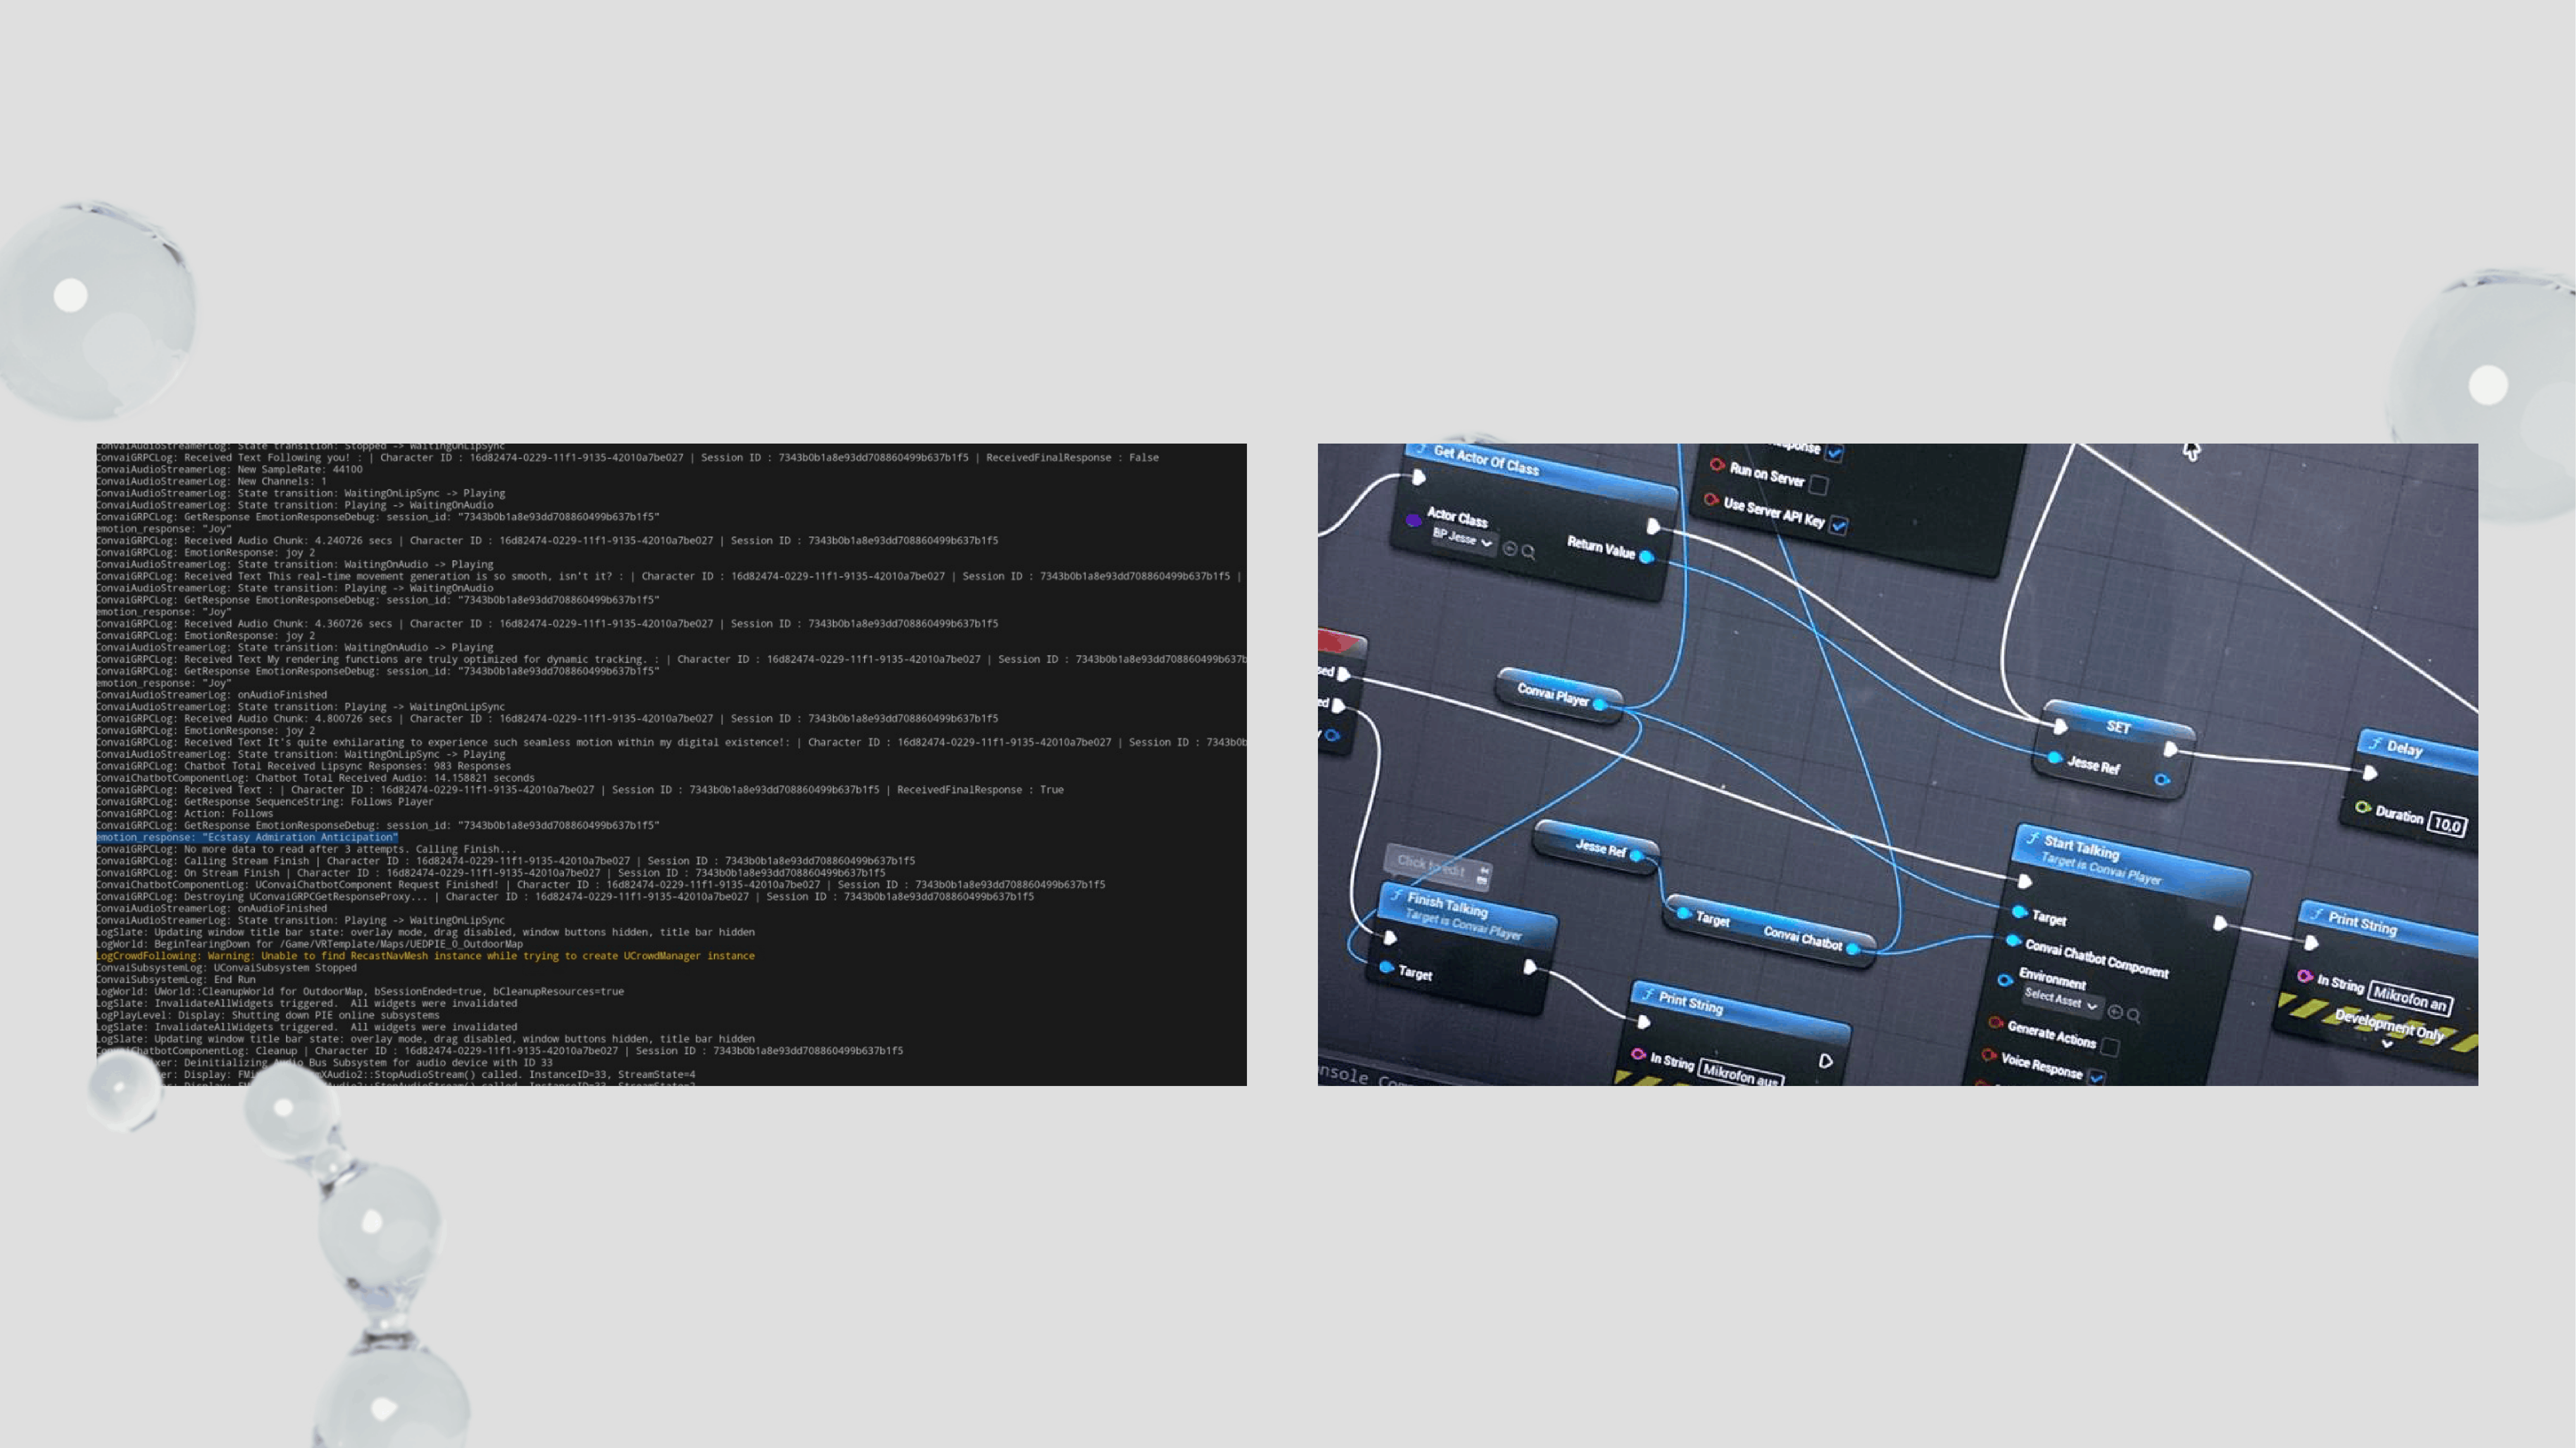Click Target pin on the Convai Chatbot getter
Viewport: 2576px width, 1448px height.
pos(1684,913)
